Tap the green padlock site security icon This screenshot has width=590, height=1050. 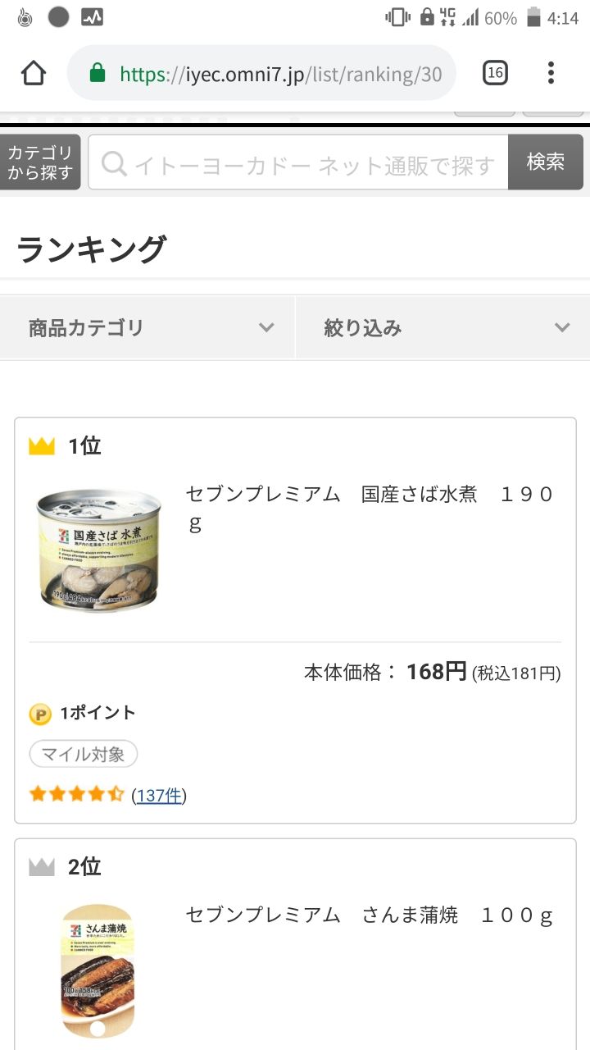98,74
